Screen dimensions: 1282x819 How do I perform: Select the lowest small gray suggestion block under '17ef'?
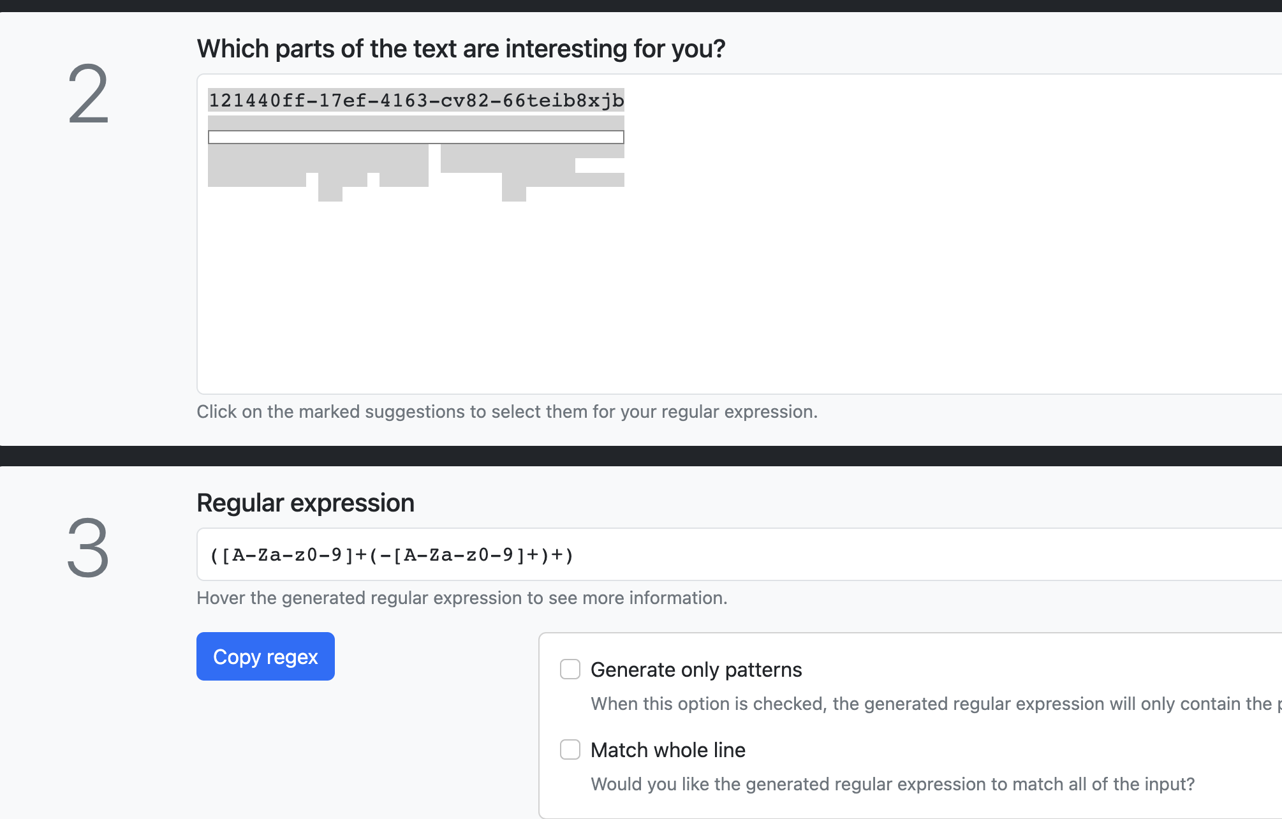click(330, 195)
